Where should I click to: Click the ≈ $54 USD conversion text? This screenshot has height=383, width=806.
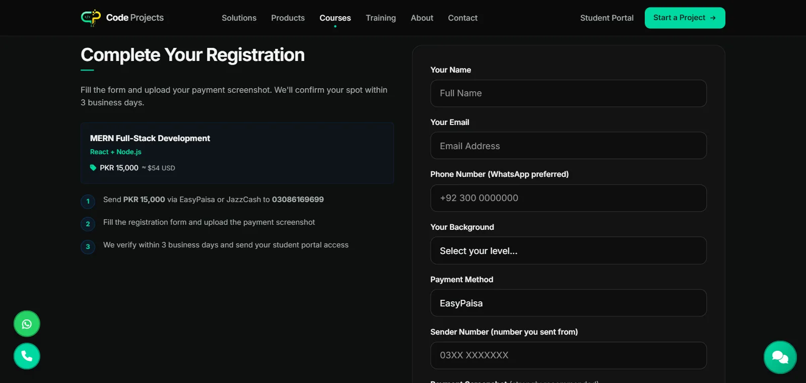click(x=159, y=168)
